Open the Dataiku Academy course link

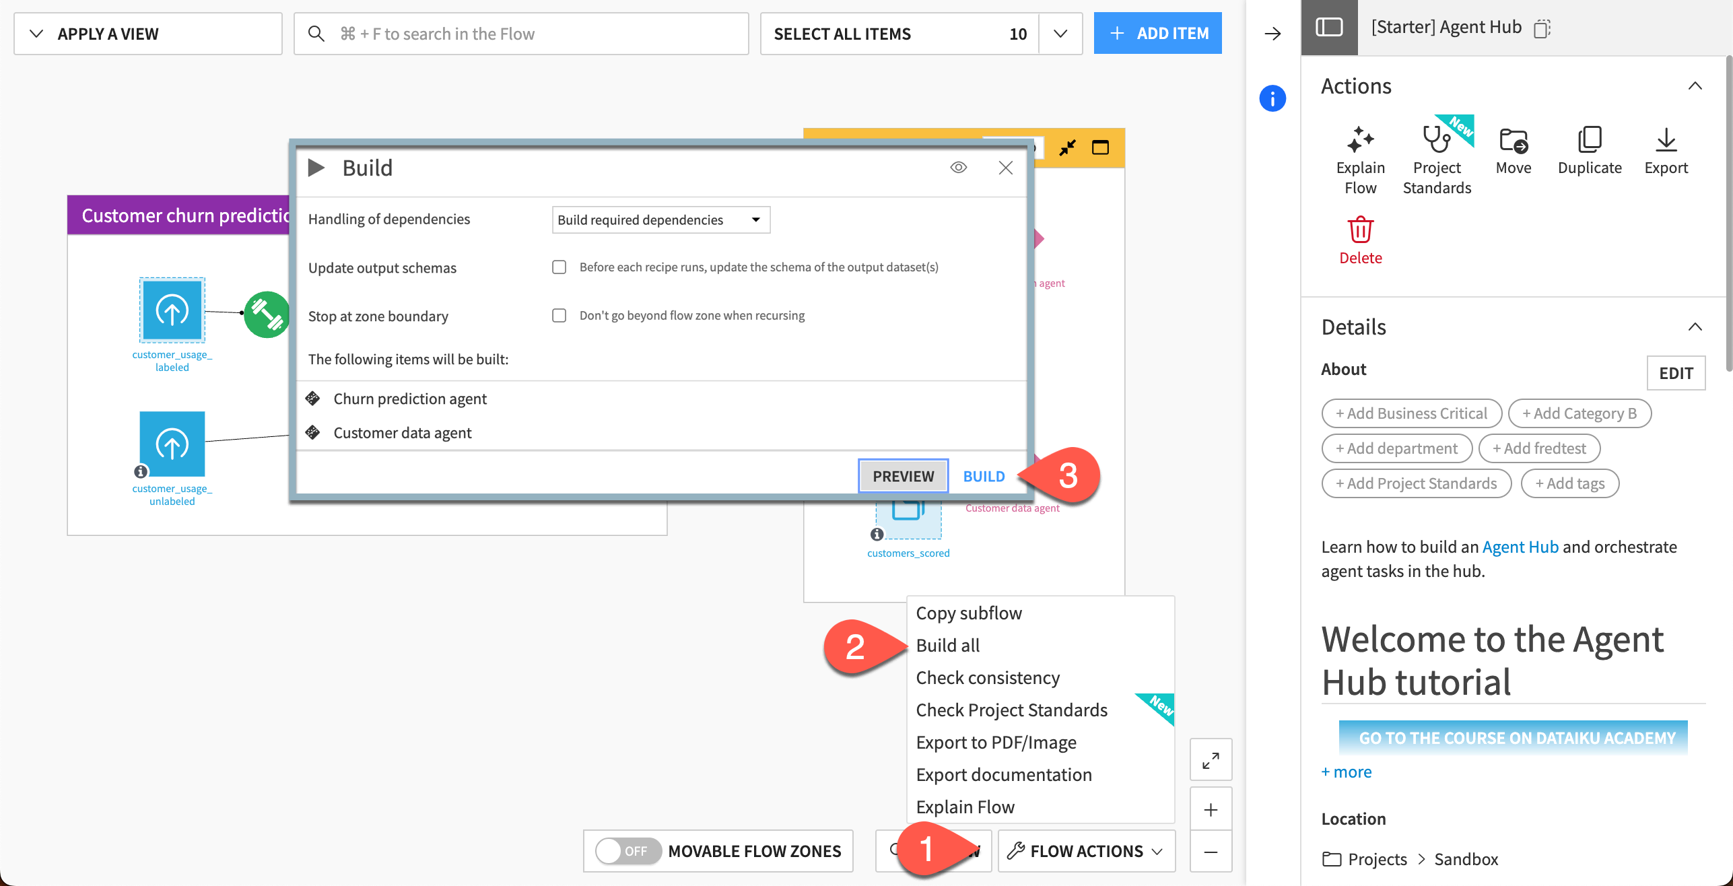tap(1513, 737)
